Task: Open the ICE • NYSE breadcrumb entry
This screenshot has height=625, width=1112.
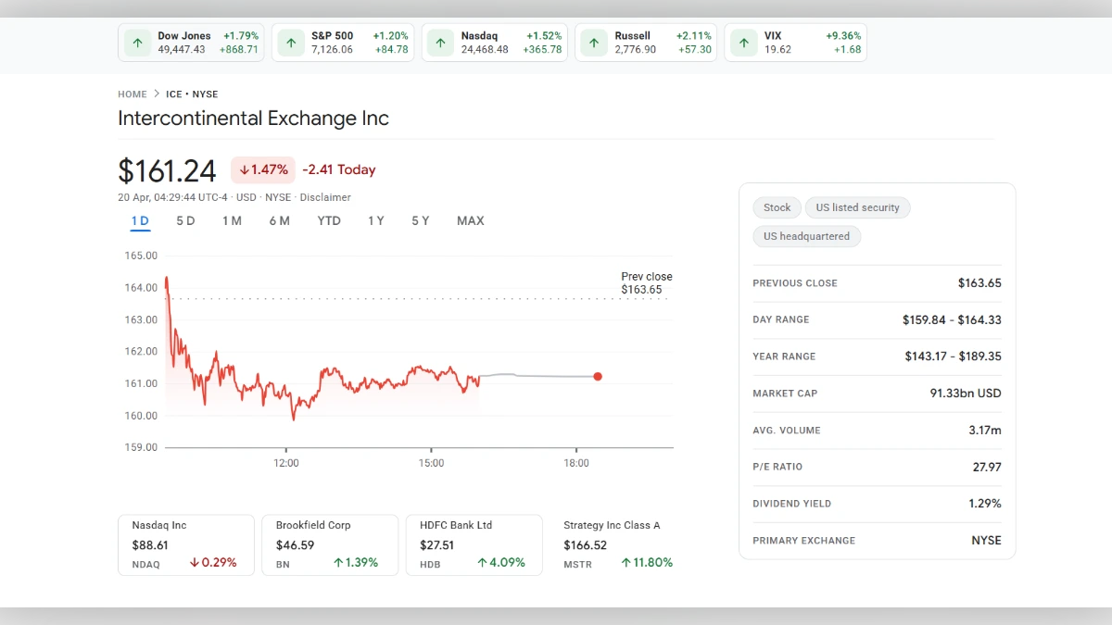Action: tap(192, 94)
